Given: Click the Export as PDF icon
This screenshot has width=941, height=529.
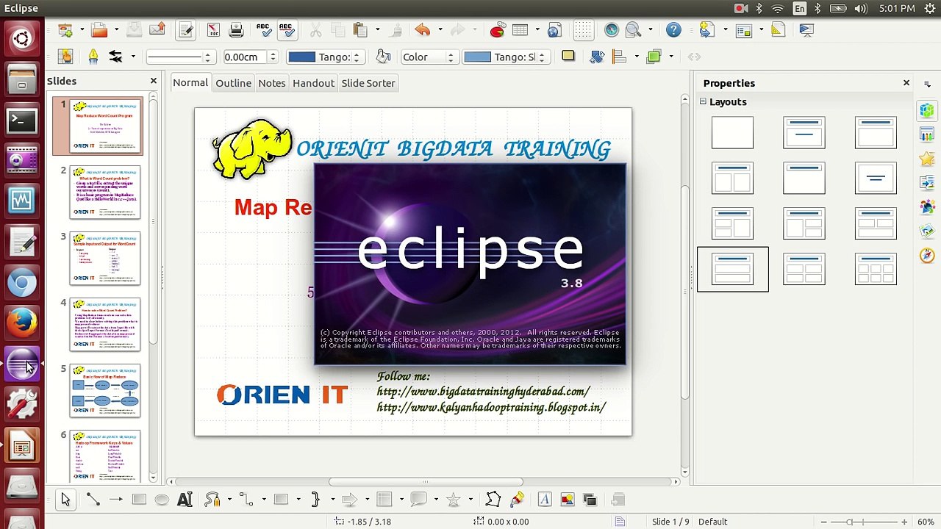Looking at the screenshot, I should (x=213, y=30).
